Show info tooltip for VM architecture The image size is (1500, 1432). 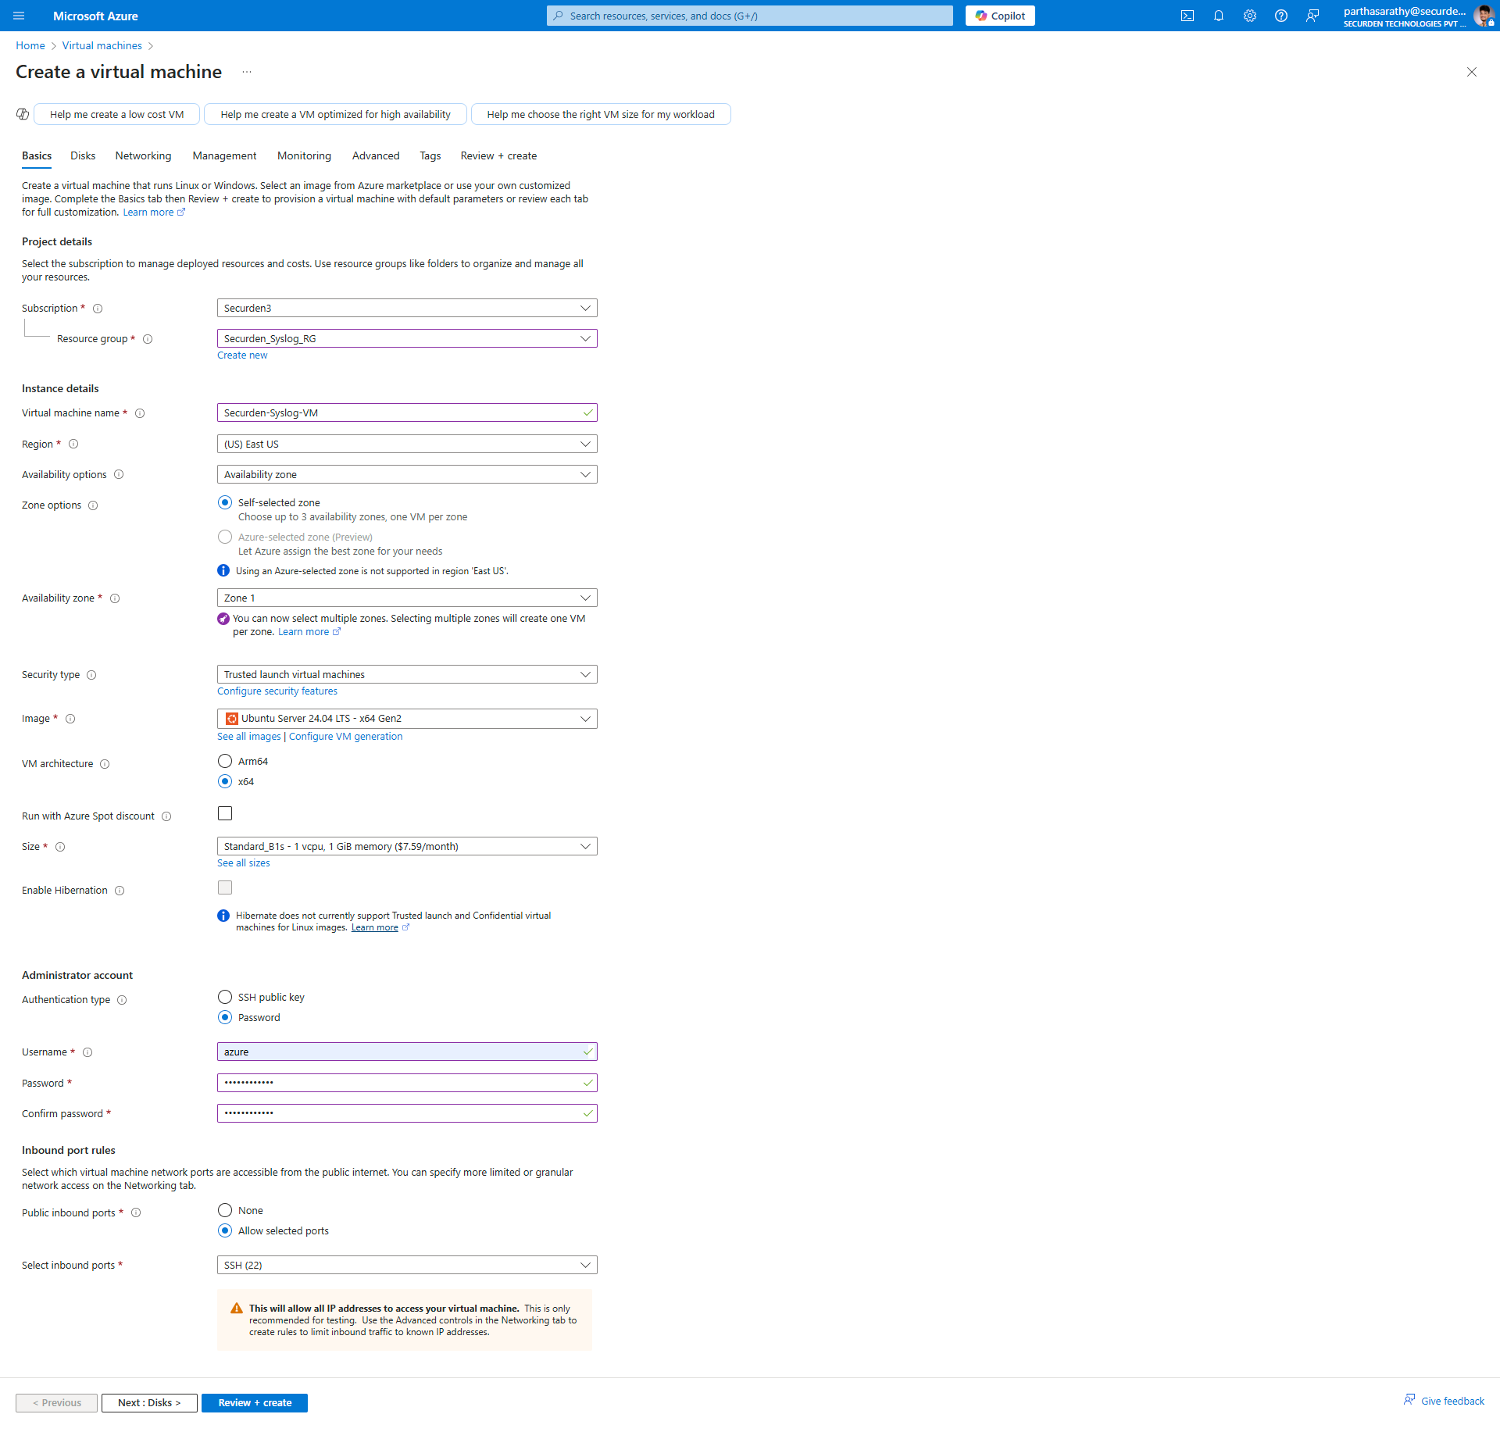[105, 764]
